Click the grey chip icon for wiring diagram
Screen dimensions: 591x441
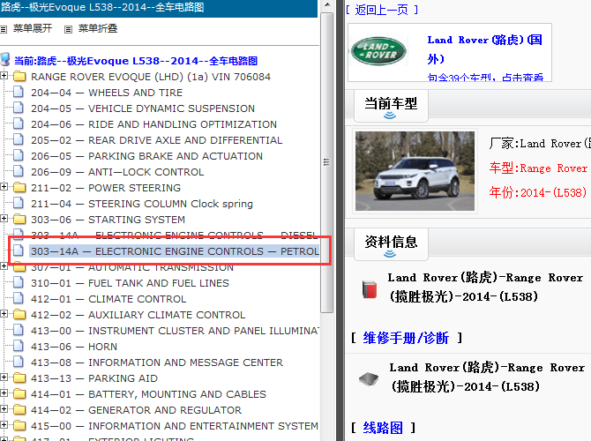pos(369,378)
